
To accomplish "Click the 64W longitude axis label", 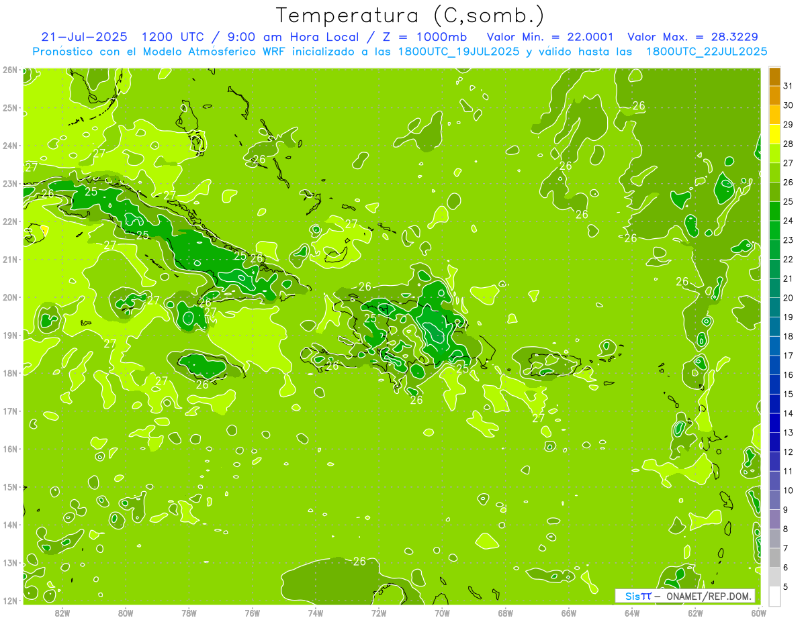I will 632,612.
